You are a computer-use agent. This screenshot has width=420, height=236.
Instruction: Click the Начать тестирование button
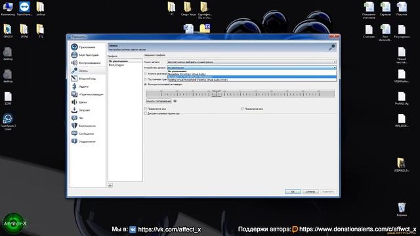coord(159,101)
